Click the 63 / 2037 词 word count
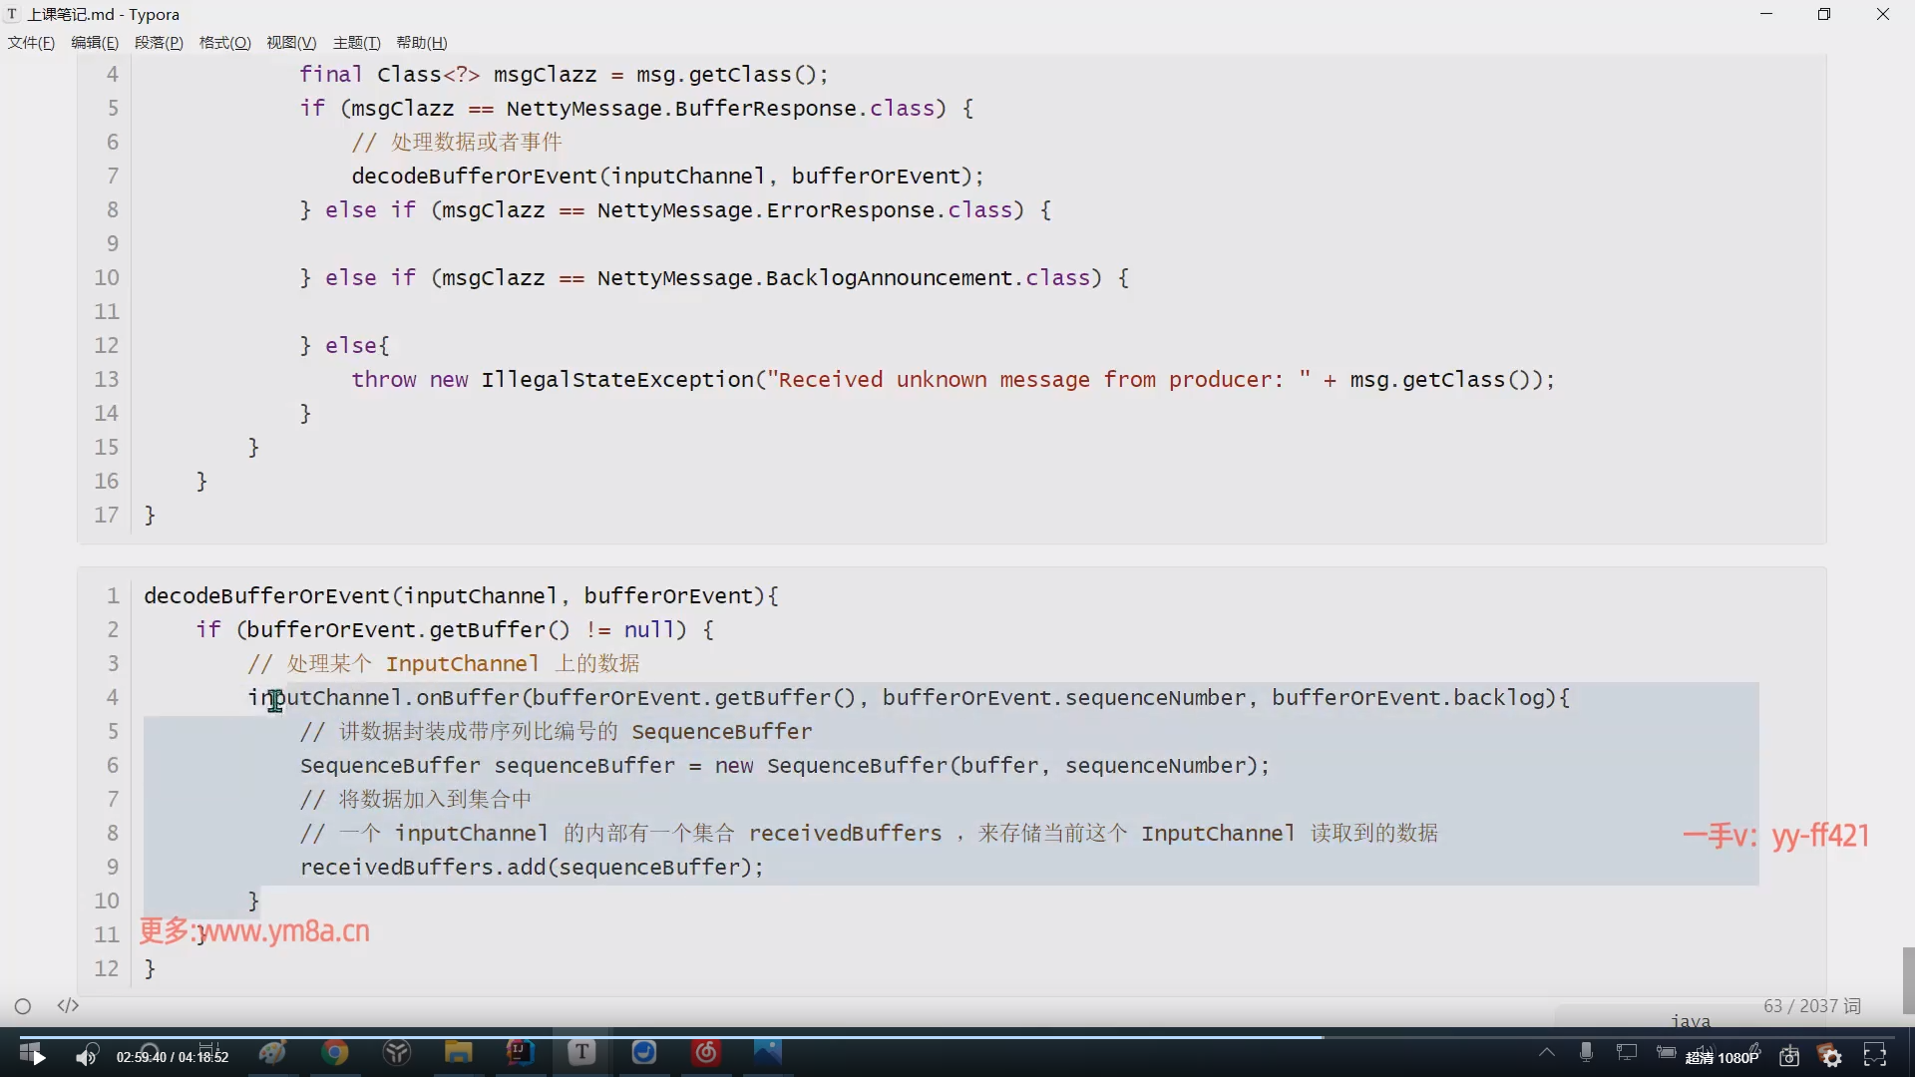 (1811, 1005)
